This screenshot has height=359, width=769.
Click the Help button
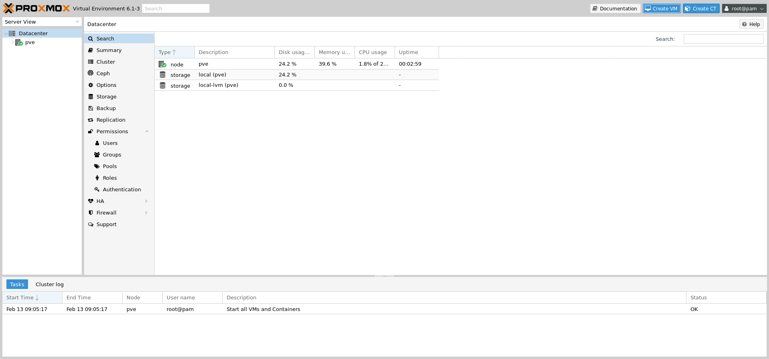(x=751, y=24)
